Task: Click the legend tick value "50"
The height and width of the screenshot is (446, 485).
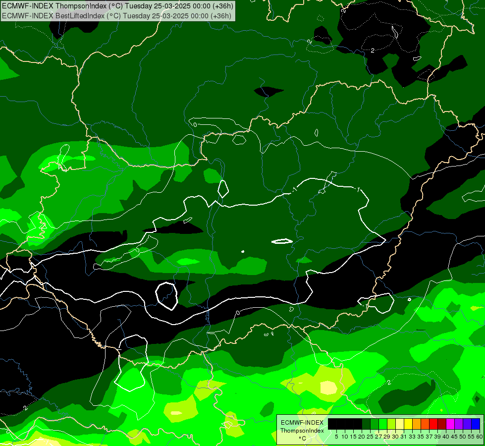Action: click(463, 437)
